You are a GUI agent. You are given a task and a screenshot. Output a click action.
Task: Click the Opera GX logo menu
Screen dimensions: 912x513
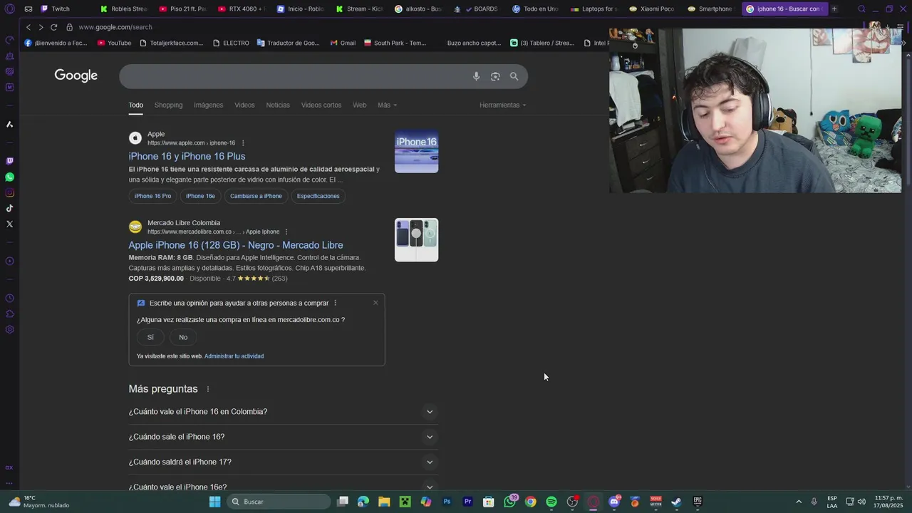pos(9,9)
